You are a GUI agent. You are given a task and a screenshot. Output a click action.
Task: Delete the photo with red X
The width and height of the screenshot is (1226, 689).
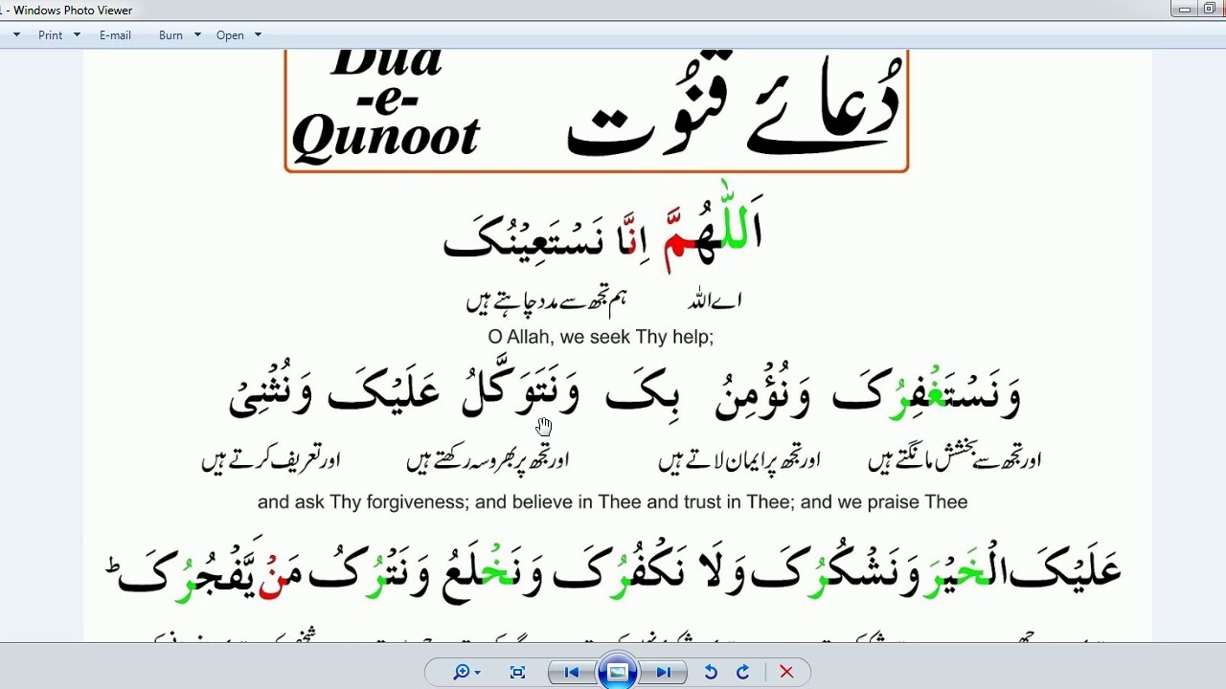[786, 673]
